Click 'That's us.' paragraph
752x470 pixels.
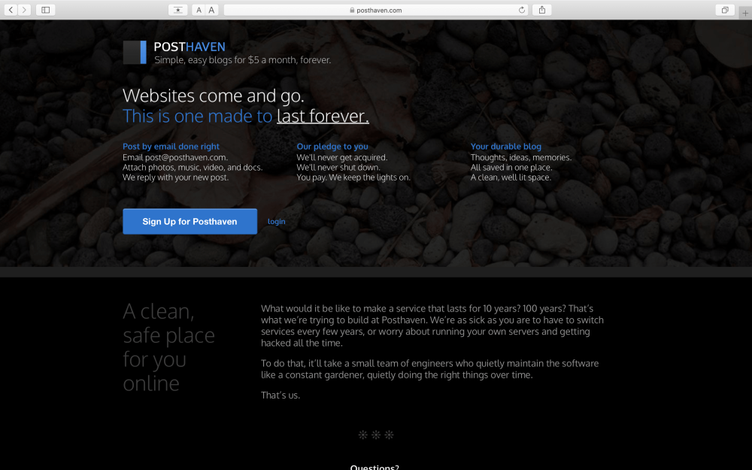pos(280,396)
